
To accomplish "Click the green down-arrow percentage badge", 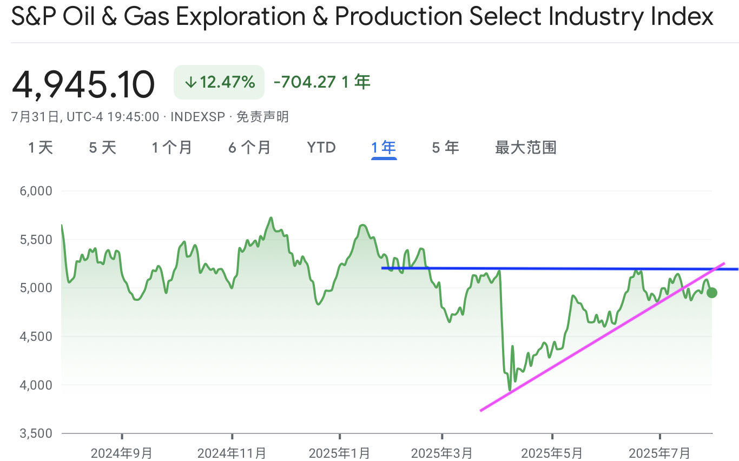I will pyautogui.click(x=219, y=82).
